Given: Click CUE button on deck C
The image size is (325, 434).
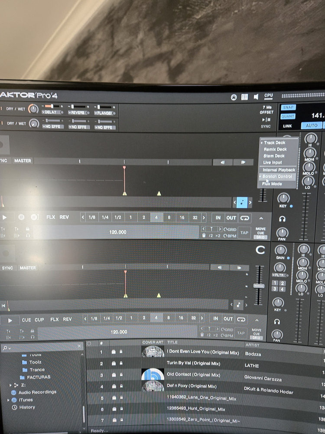Looking at the screenshot, I should click(x=26, y=320).
